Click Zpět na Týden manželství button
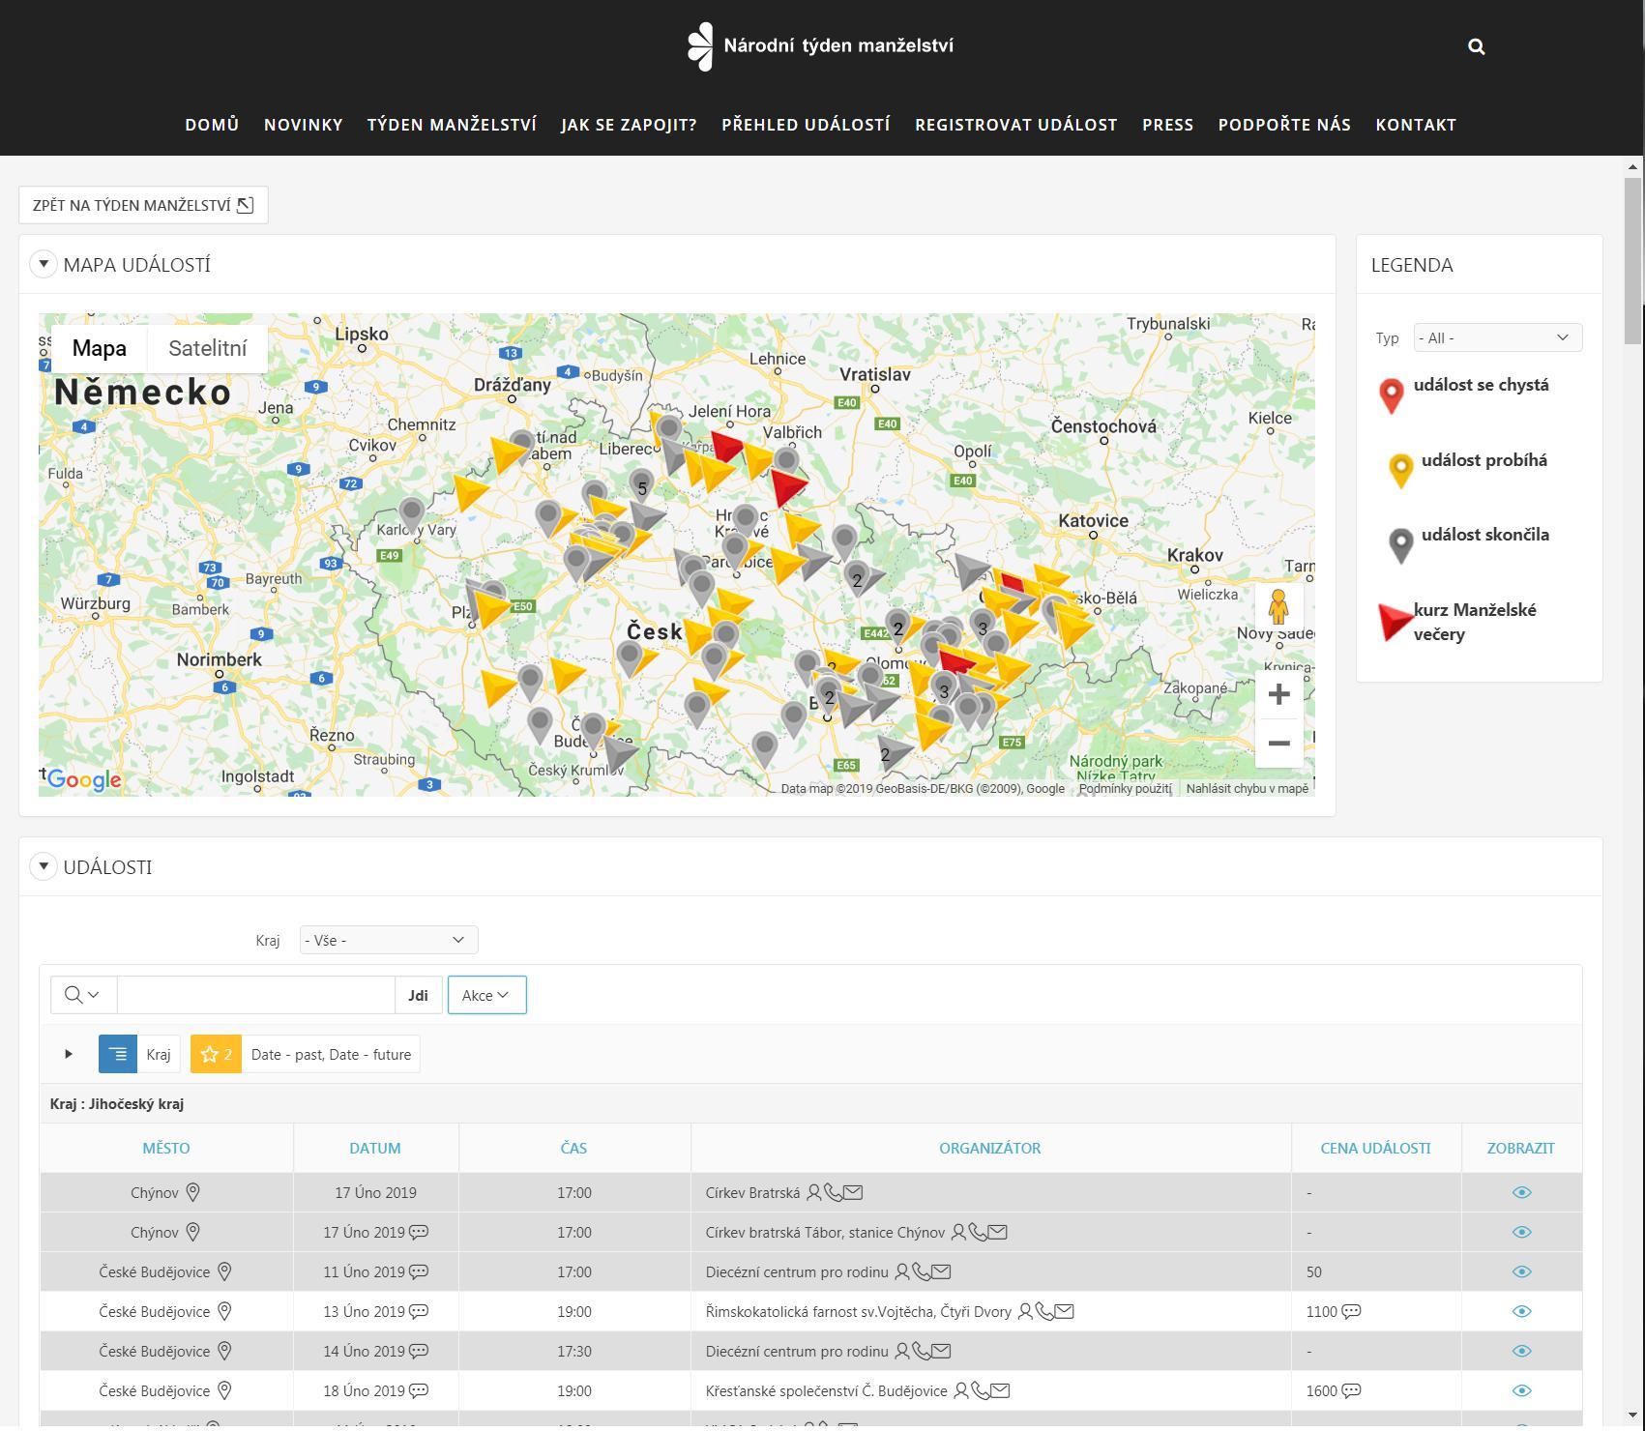1645x1431 pixels. point(143,205)
